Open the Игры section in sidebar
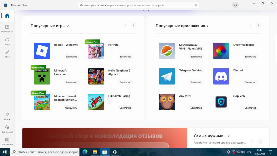Image resolution: width=277 pixels, height=156 pixels. coord(7,41)
